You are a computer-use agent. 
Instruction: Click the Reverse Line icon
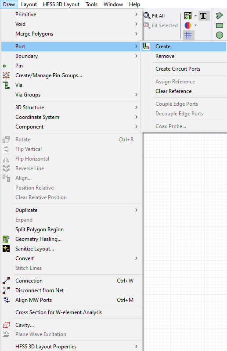[x=6, y=168]
